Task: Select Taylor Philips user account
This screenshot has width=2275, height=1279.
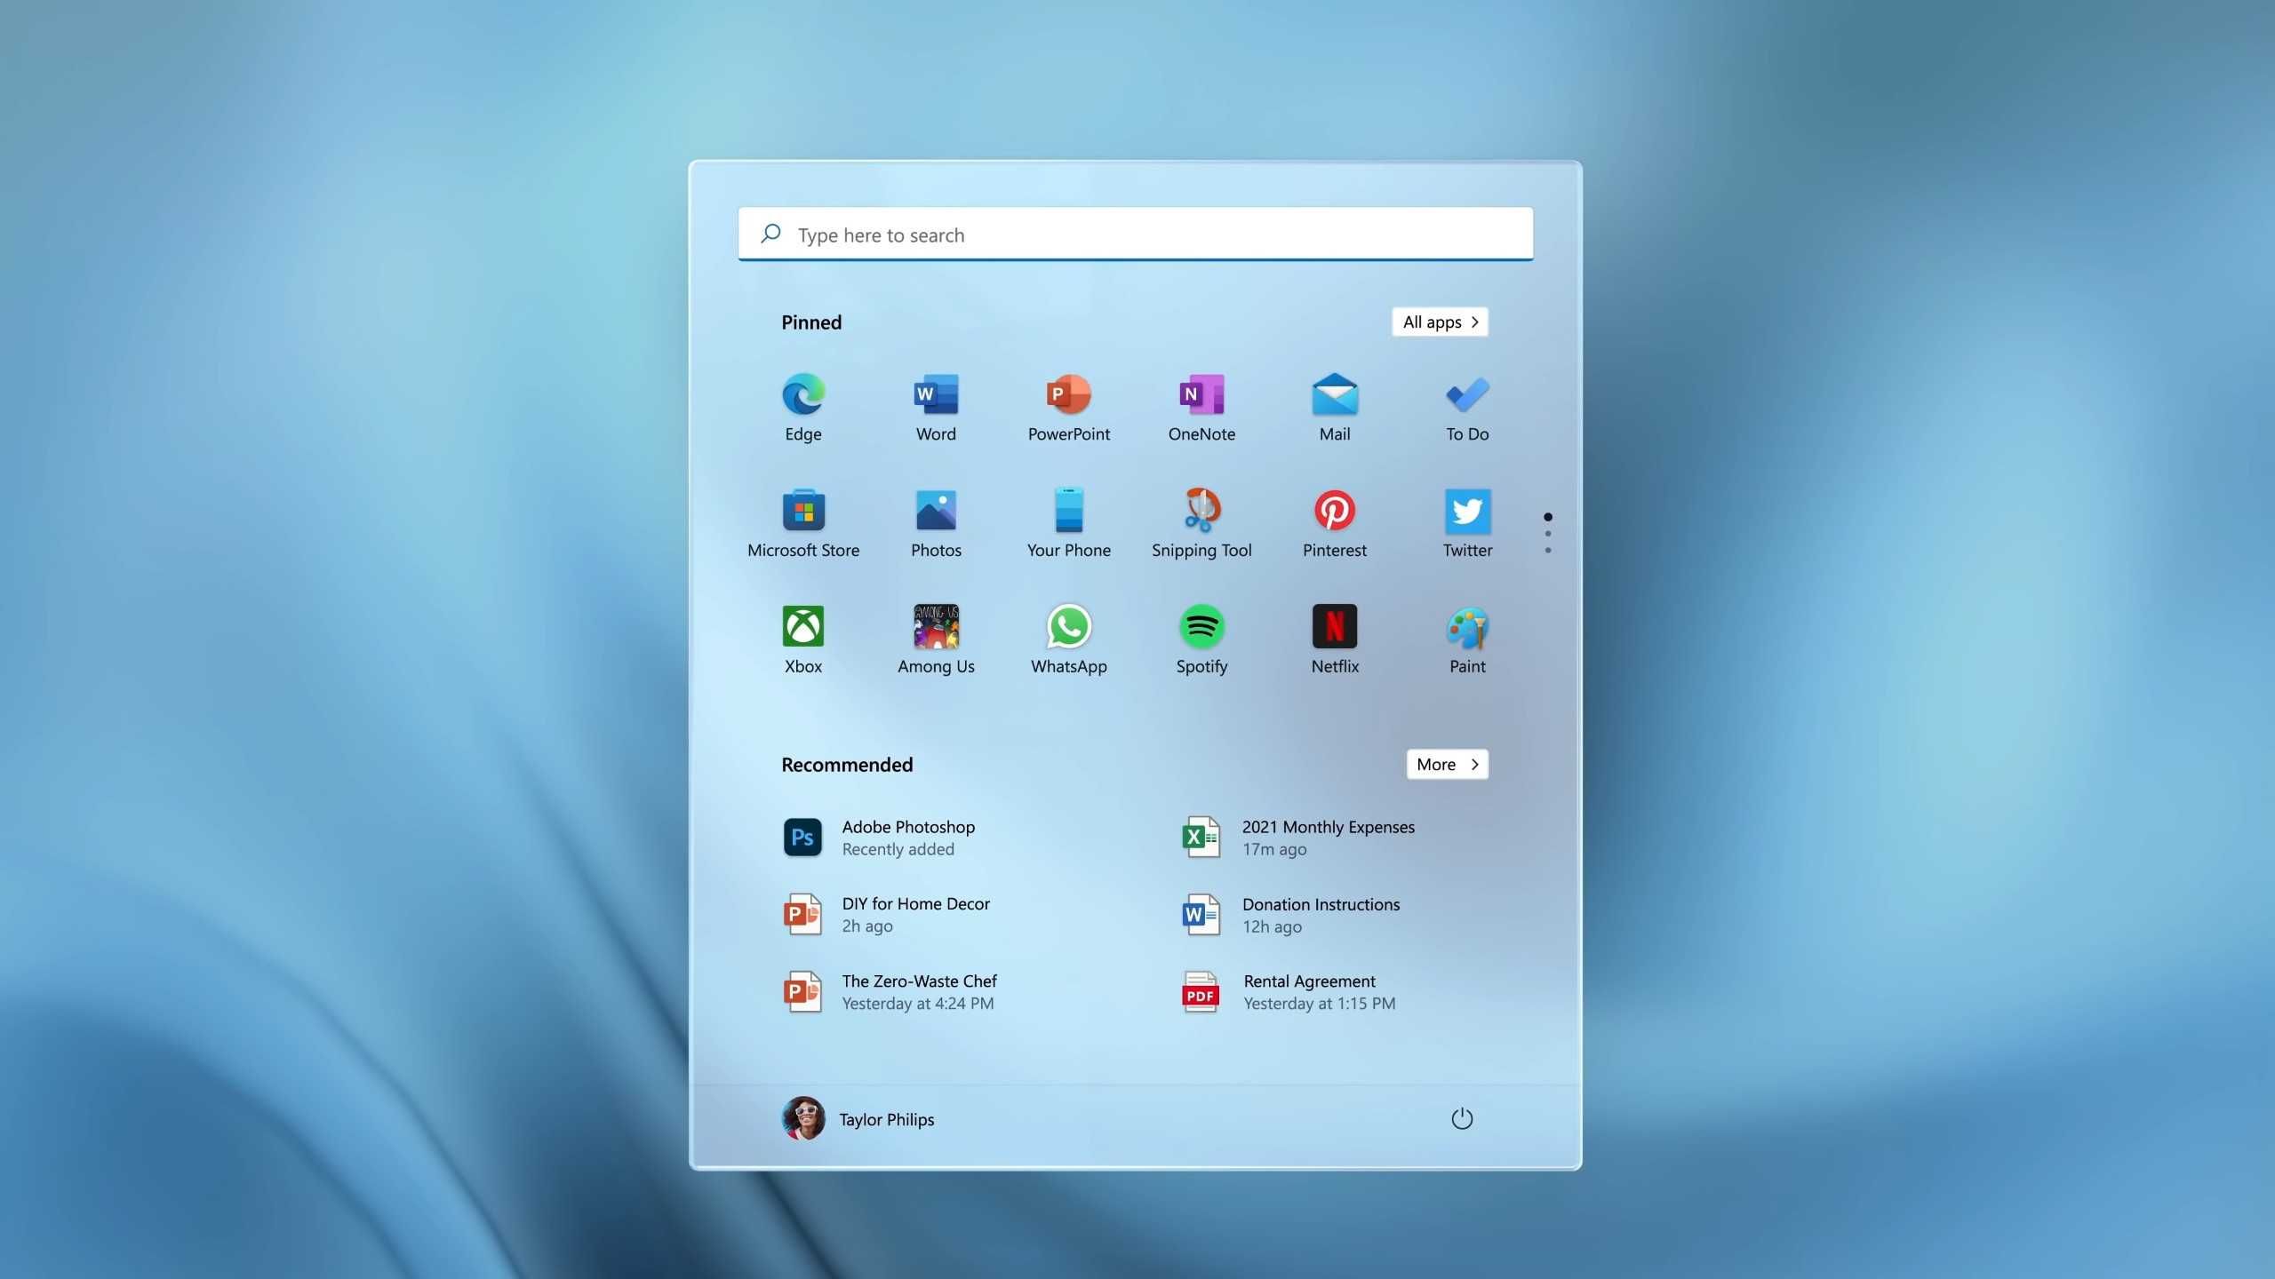Action: 858,1118
